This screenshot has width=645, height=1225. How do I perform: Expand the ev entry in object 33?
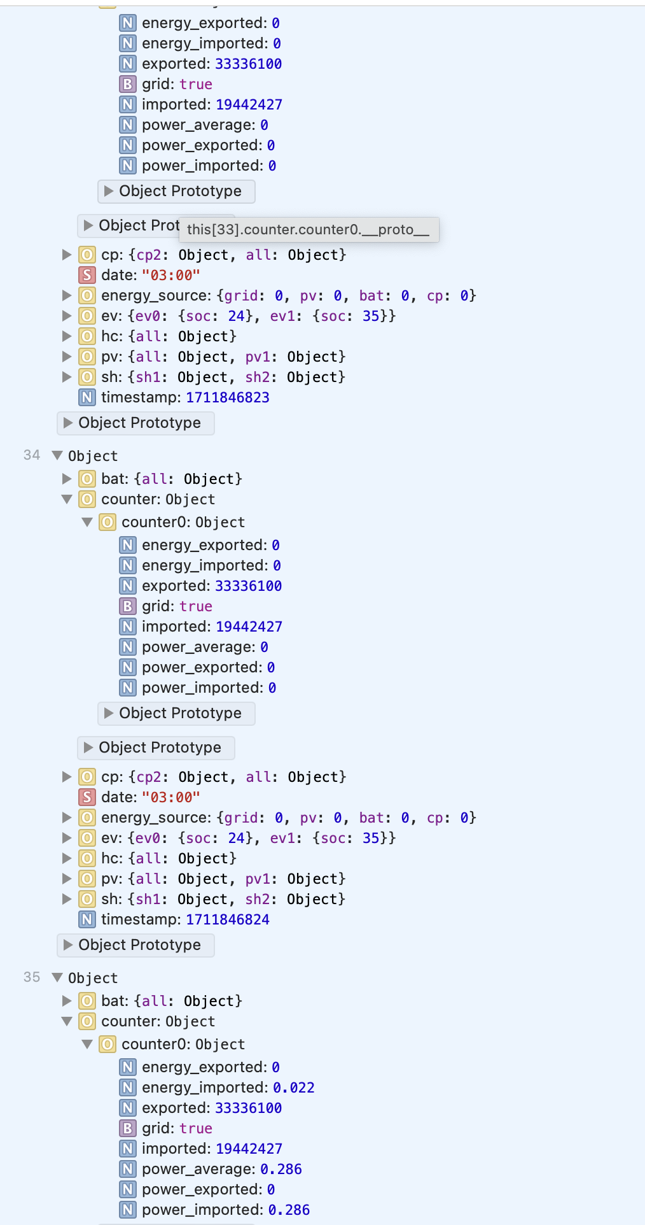[67, 316]
